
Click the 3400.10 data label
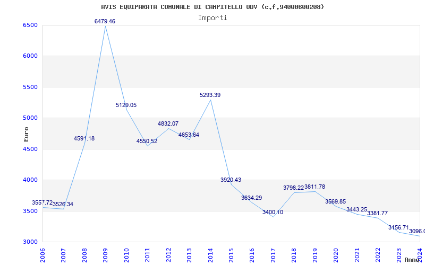pyautogui.click(x=273, y=213)
